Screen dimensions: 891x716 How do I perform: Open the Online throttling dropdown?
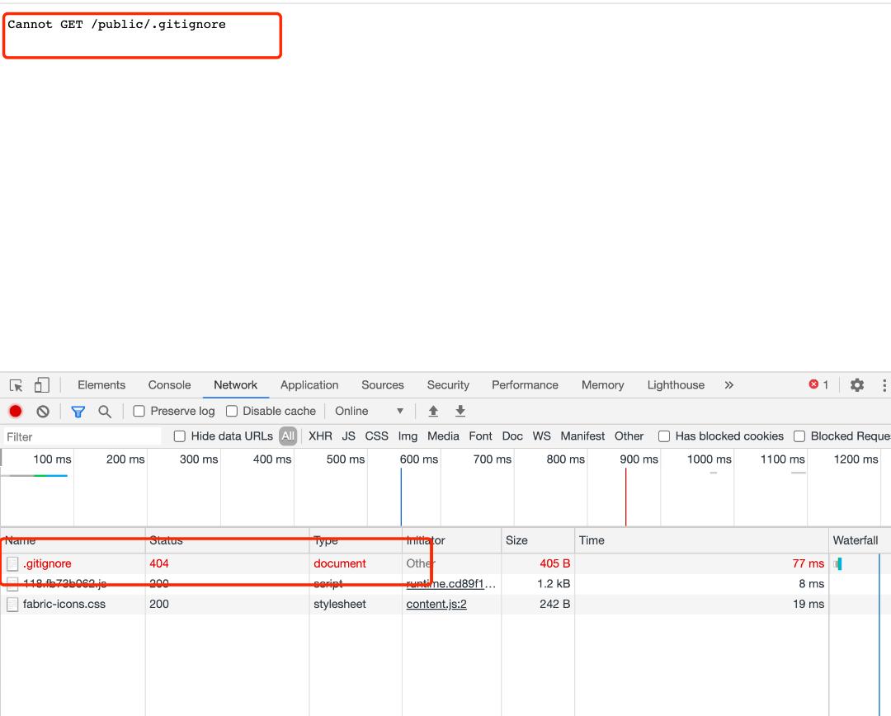pos(369,411)
